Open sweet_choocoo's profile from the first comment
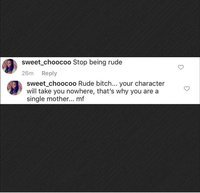The width and height of the screenshot is (200, 193). point(46,62)
